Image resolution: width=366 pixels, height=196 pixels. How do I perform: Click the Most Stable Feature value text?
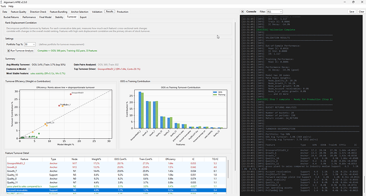tap(48, 74)
